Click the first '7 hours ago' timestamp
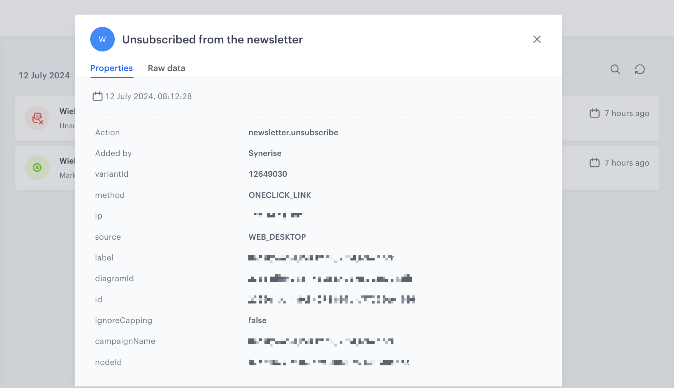Viewport: 674px width, 388px height. (x=627, y=113)
